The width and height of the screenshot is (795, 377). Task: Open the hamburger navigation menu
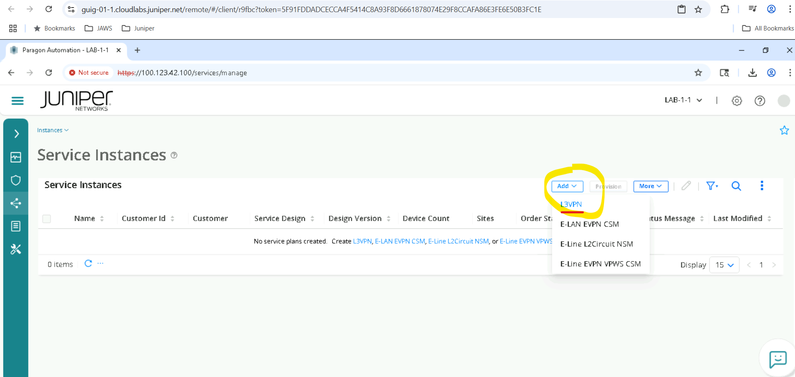click(17, 100)
